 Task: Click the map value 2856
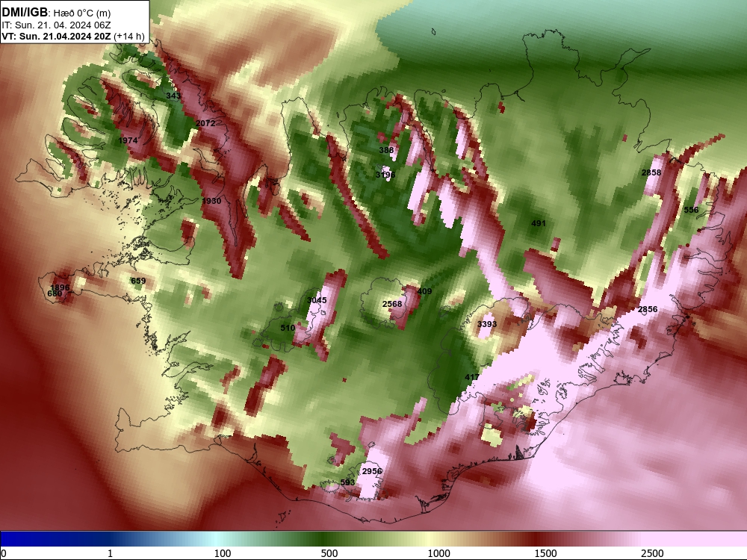[648, 310]
